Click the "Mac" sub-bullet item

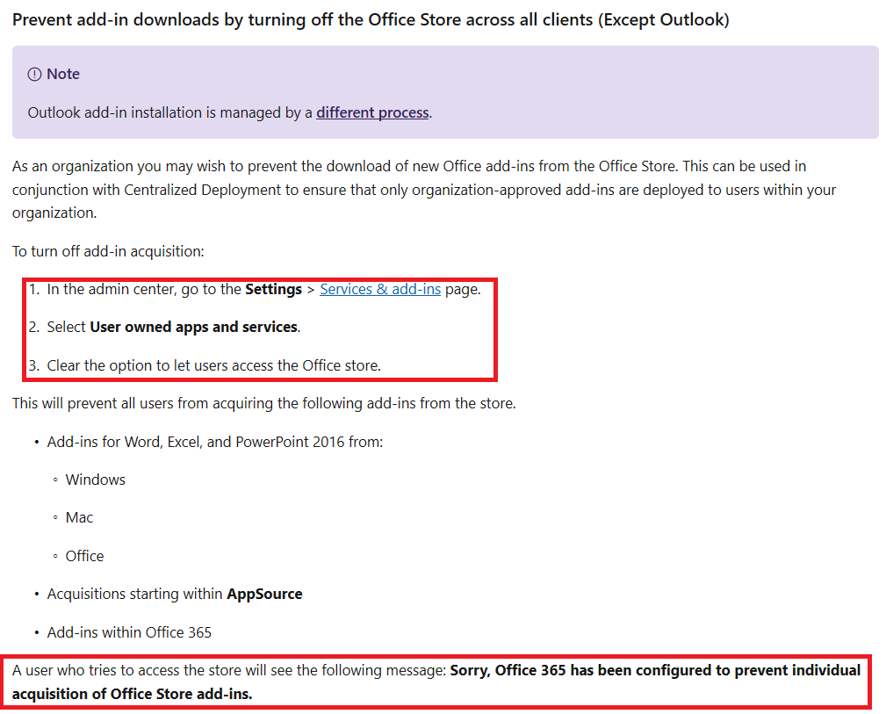pos(78,517)
